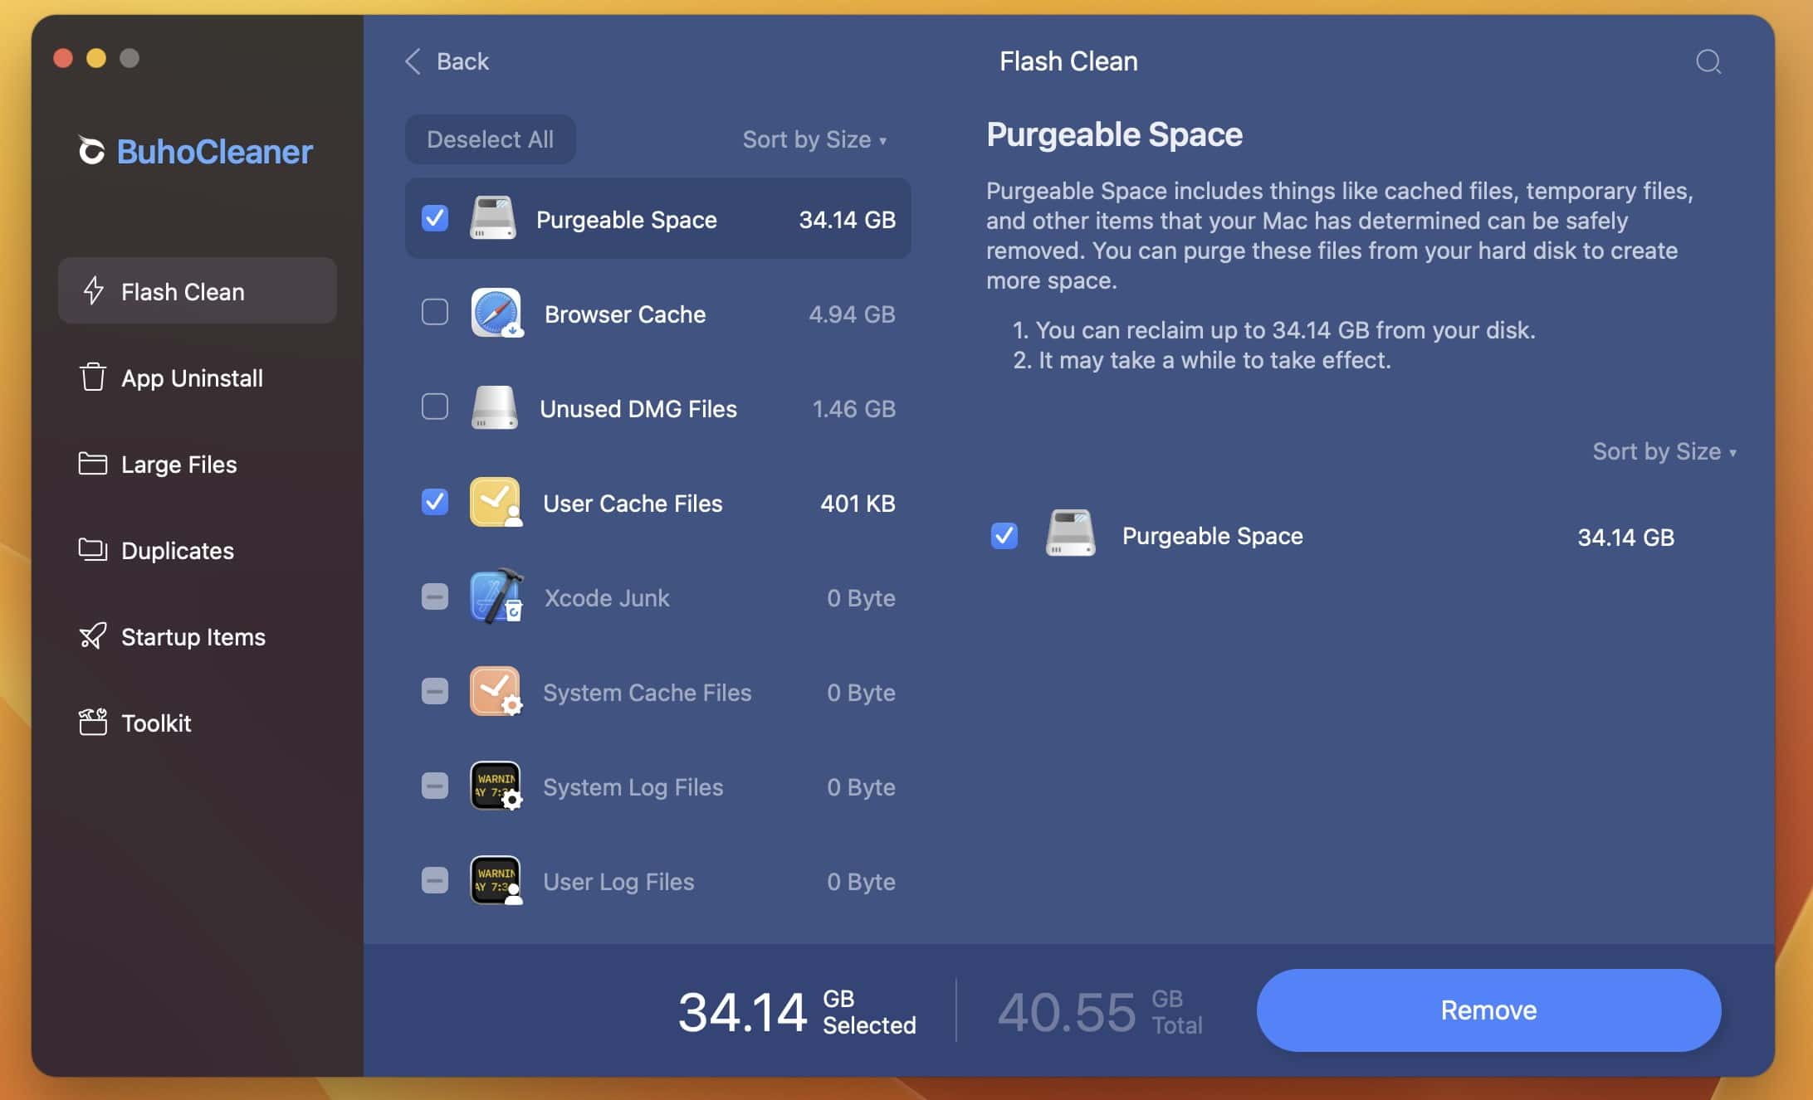Screen dimensions: 1813x1100
Task: Switch to Large Files section
Action: pyautogui.click(x=178, y=465)
